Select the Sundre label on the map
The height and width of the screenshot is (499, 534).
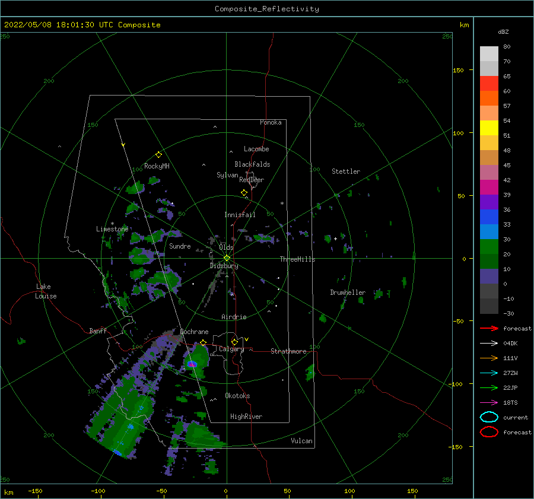pos(180,246)
